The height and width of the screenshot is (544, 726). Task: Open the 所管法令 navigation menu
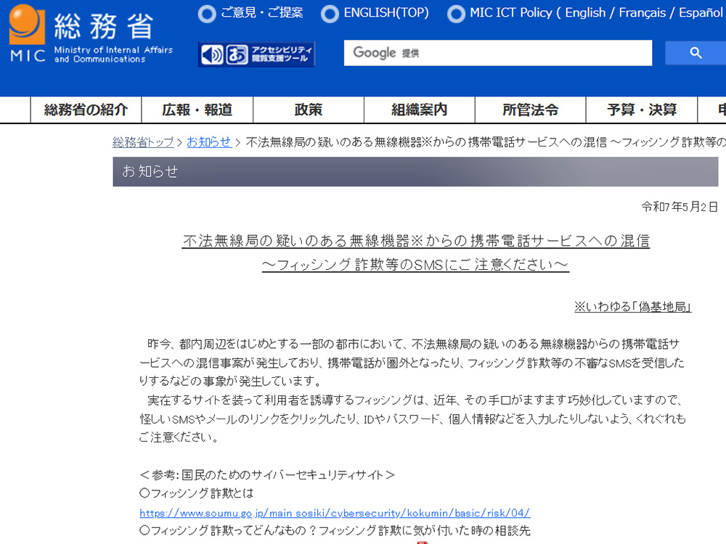click(x=530, y=110)
